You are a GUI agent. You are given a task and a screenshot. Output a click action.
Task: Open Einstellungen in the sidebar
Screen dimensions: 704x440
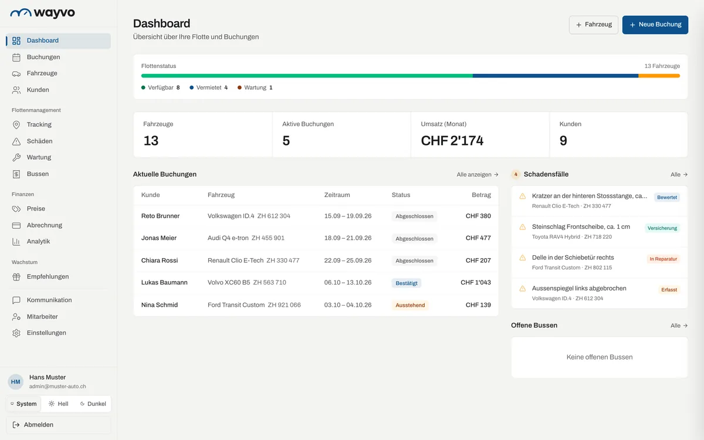pos(59,333)
